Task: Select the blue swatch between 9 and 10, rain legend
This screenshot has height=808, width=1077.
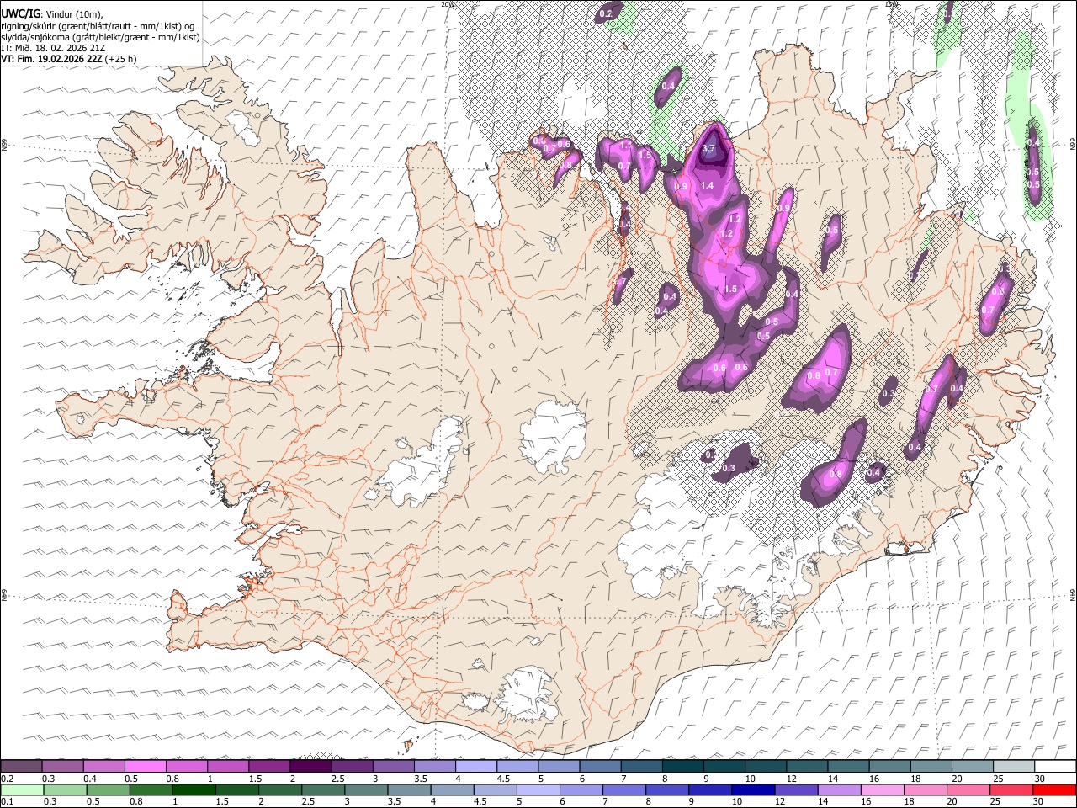Action: (x=710, y=789)
